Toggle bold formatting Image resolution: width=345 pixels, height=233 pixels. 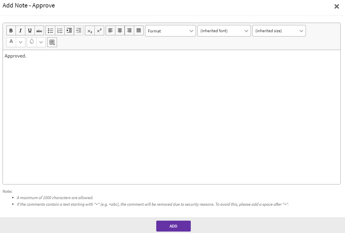[11, 31]
